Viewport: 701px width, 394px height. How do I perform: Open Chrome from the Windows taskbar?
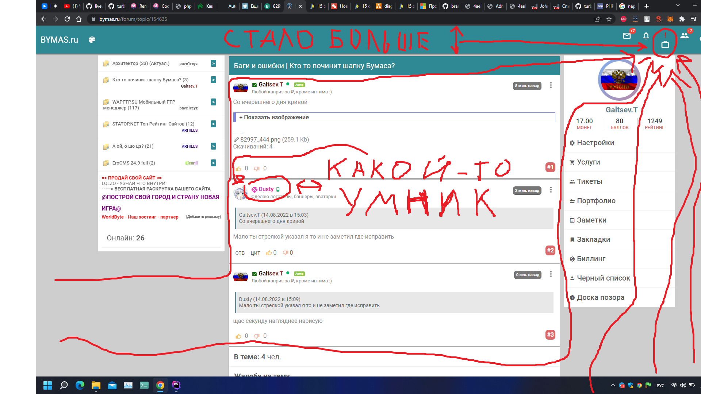coord(160,385)
